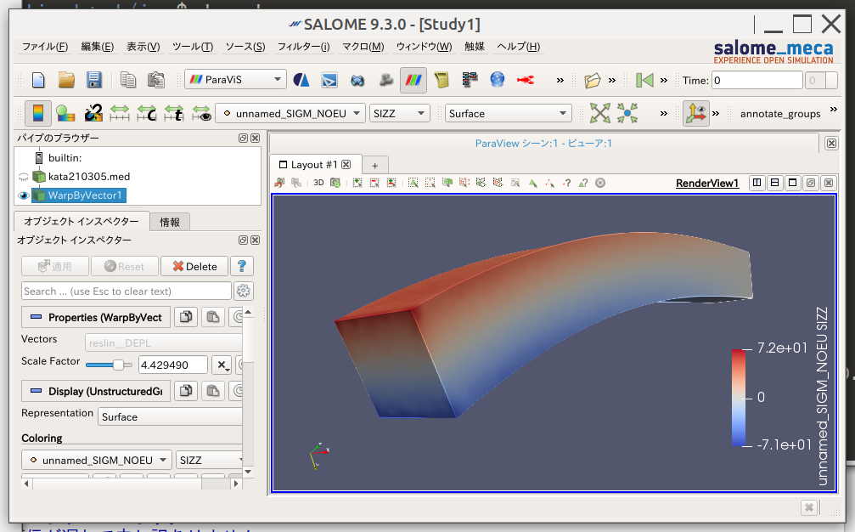Rescale to visible data range
This screenshot has height=532, width=855.
click(201, 113)
